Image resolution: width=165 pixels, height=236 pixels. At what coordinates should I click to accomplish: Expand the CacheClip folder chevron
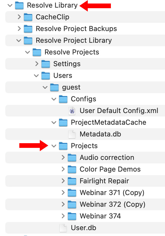pyautogui.click(x=19, y=17)
